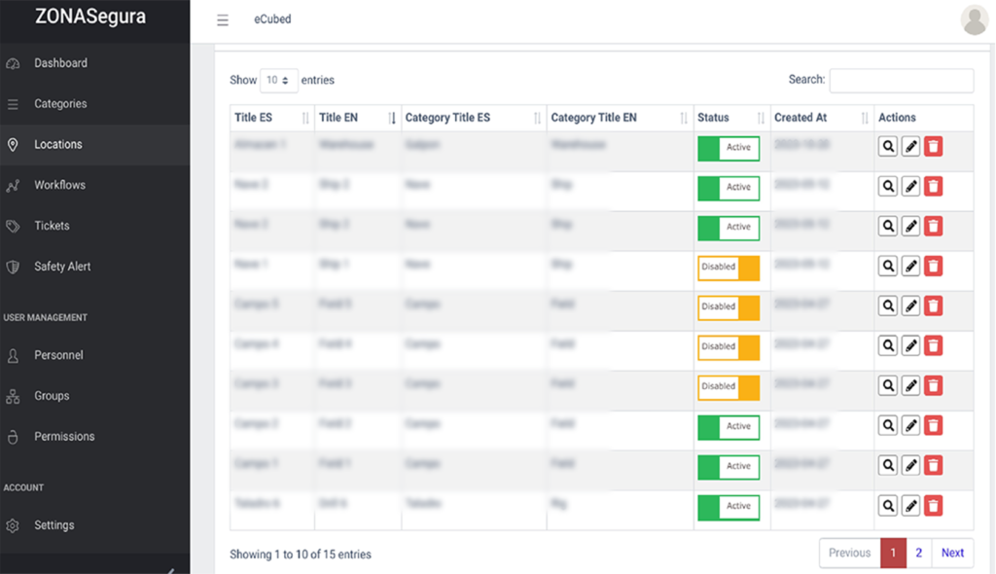
Task: Go to page 2 of results
Action: pos(918,553)
